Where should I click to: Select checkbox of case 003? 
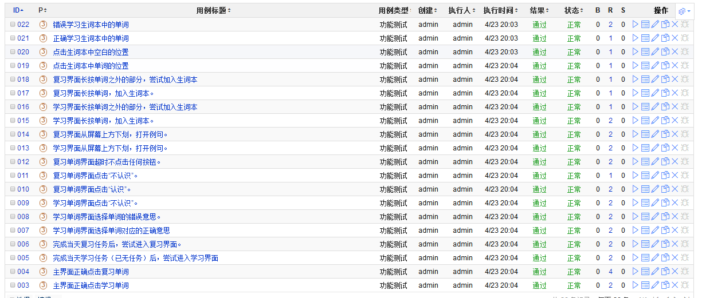click(13, 285)
